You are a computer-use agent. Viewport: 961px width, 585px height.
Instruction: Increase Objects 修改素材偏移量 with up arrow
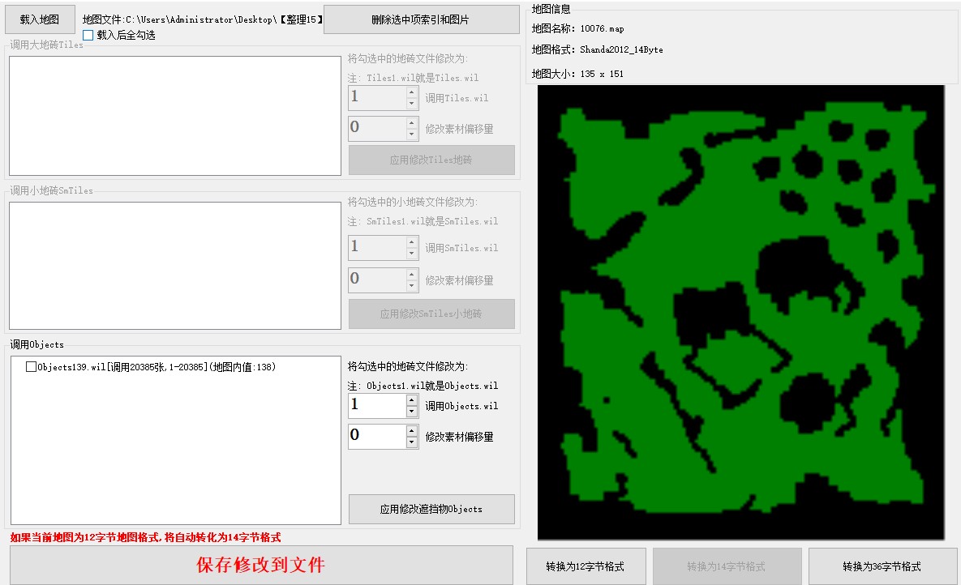pyautogui.click(x=412, y=430)
